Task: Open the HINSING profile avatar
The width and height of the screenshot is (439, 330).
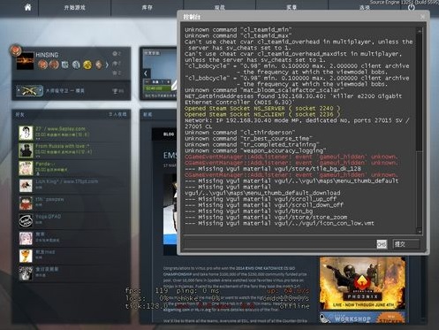Action: click(x=25, y=61)
